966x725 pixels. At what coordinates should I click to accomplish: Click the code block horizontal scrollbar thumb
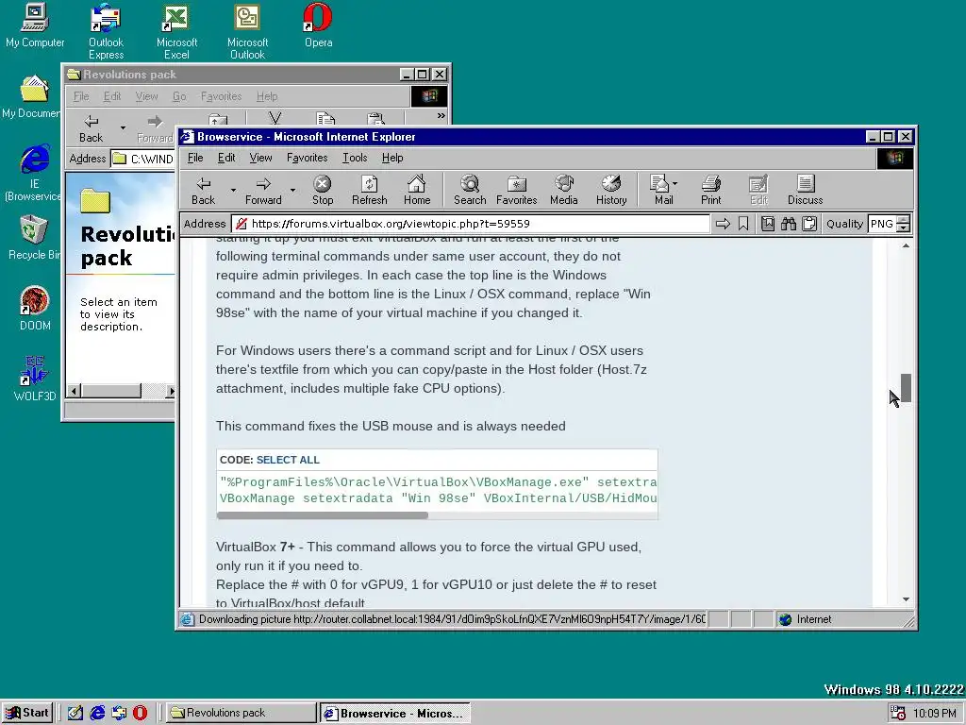click(323, 514)
